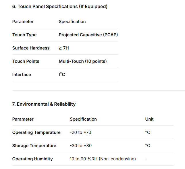
Task: Click the Touch Panel Specifications section heading
Action: [60, 6]
